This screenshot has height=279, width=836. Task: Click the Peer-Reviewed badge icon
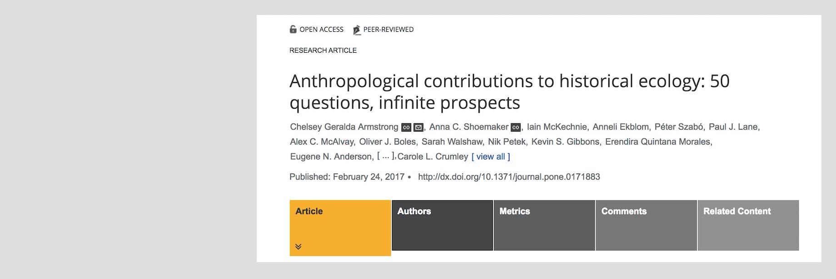(357, 30)
